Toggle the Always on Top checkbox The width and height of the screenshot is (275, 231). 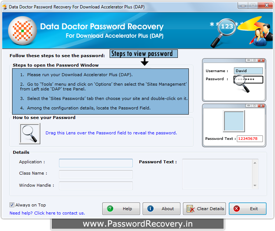12,205
